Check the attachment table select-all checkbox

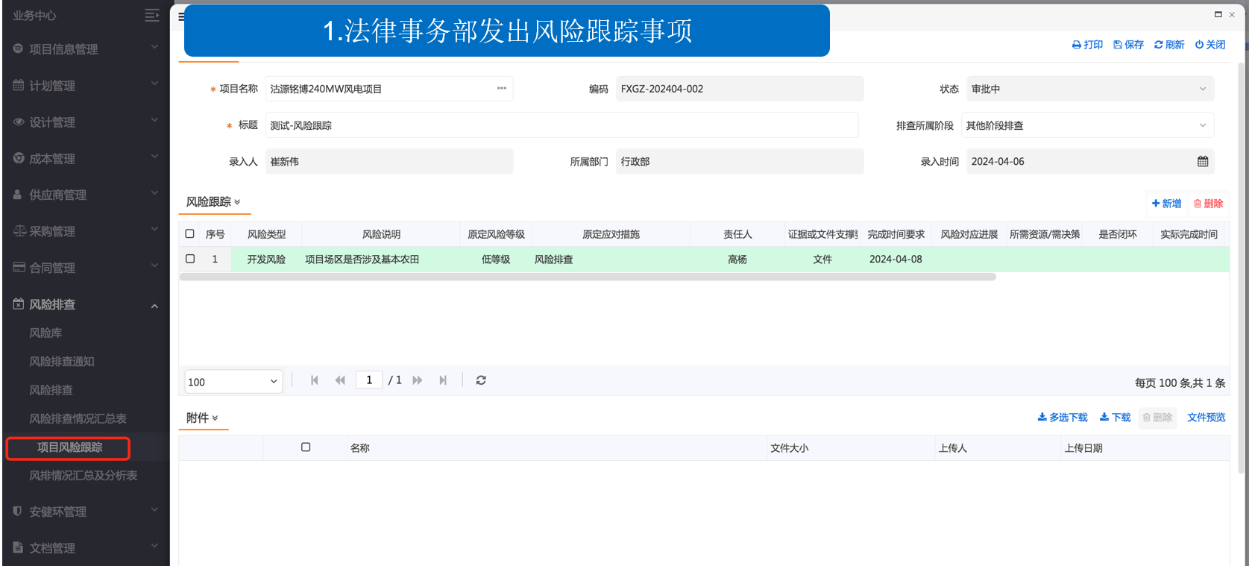[306, 447]
